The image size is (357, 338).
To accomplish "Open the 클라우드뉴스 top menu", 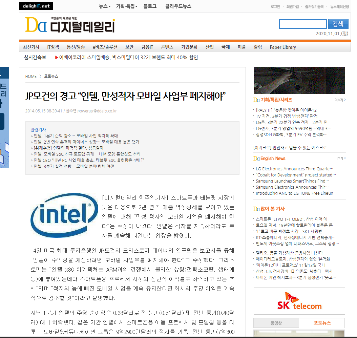I will (x=178, y=6).
